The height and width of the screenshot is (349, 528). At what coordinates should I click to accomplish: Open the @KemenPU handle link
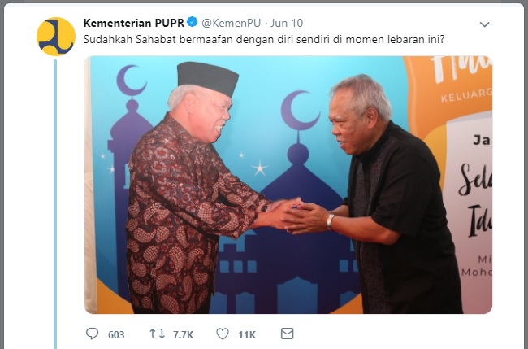231,23
